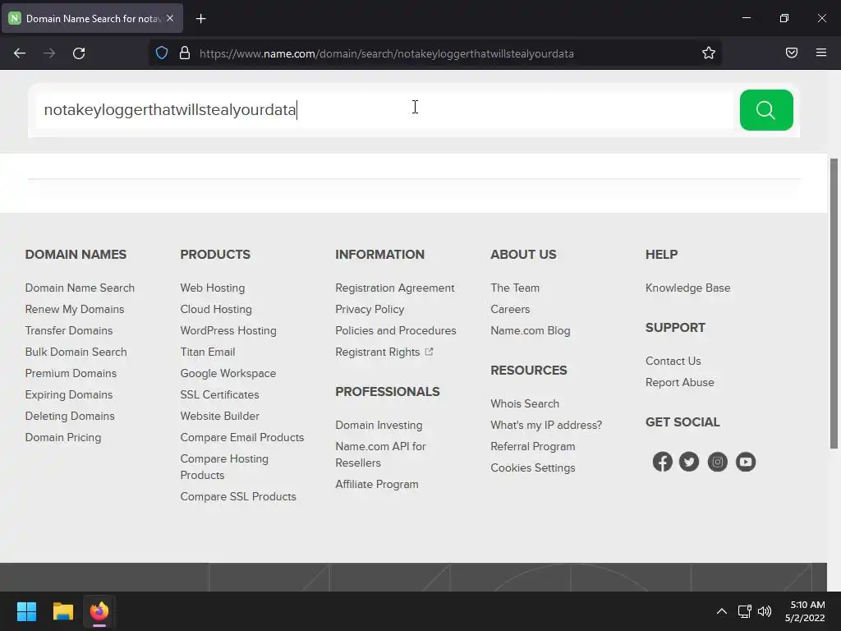Open Website Builder link
This screenshot has height=631, width=841.
pyautogui.click(x=220, y=417)
